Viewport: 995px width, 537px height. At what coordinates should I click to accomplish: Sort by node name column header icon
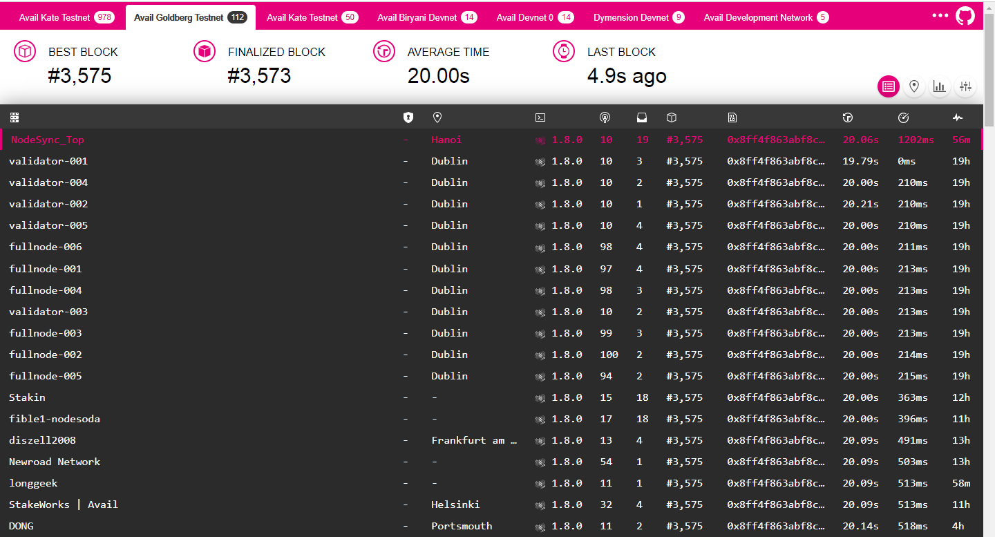tap(15, 118)
